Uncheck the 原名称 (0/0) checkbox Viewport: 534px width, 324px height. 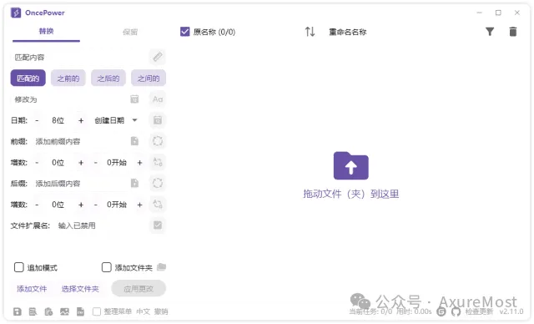point(184,32)
